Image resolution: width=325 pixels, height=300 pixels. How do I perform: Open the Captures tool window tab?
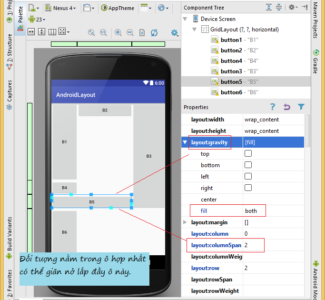(x=10, y=94)
